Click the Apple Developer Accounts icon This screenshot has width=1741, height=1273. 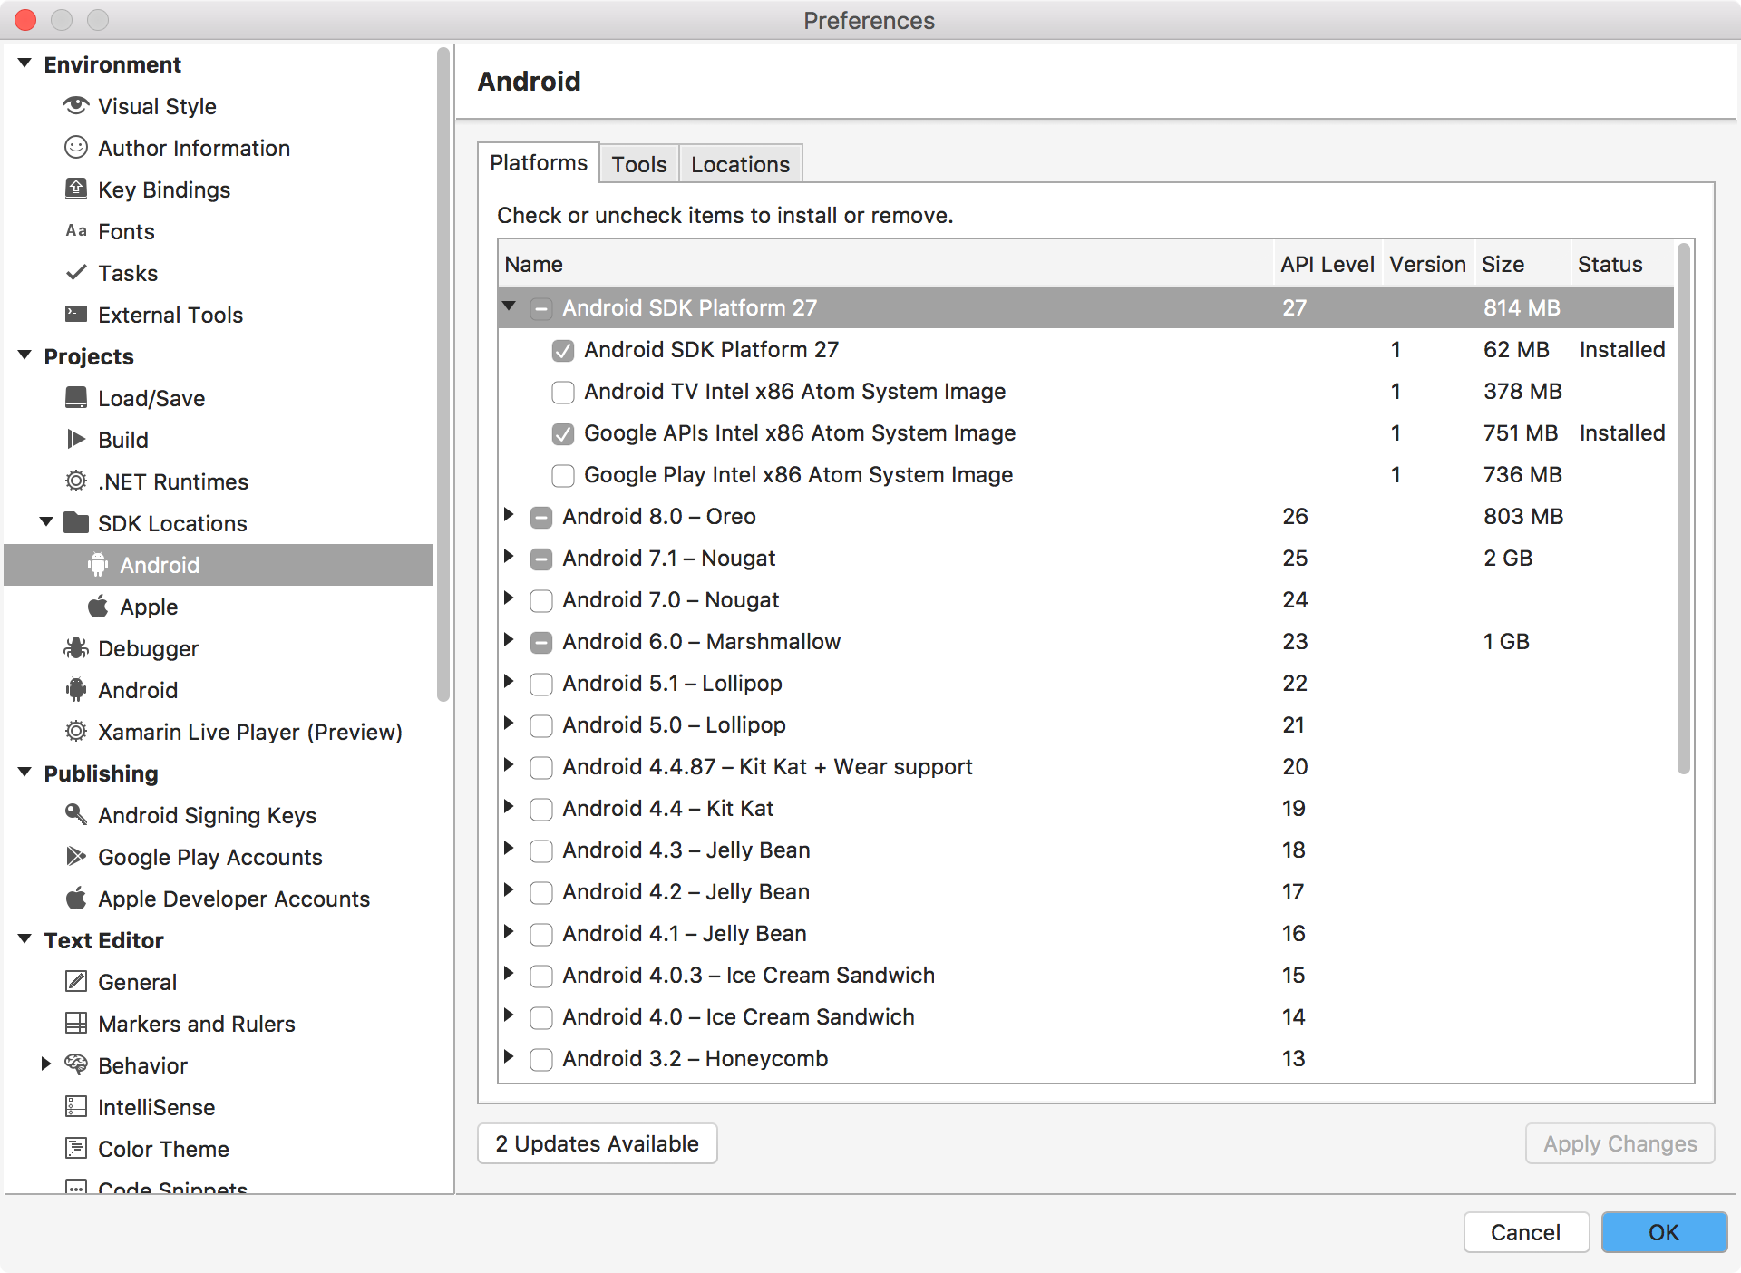76,898
